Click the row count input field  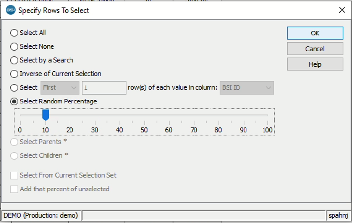(104, 88)
